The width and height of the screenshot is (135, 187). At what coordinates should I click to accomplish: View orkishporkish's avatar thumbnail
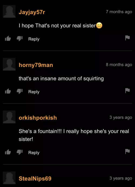tap(9, 117)
